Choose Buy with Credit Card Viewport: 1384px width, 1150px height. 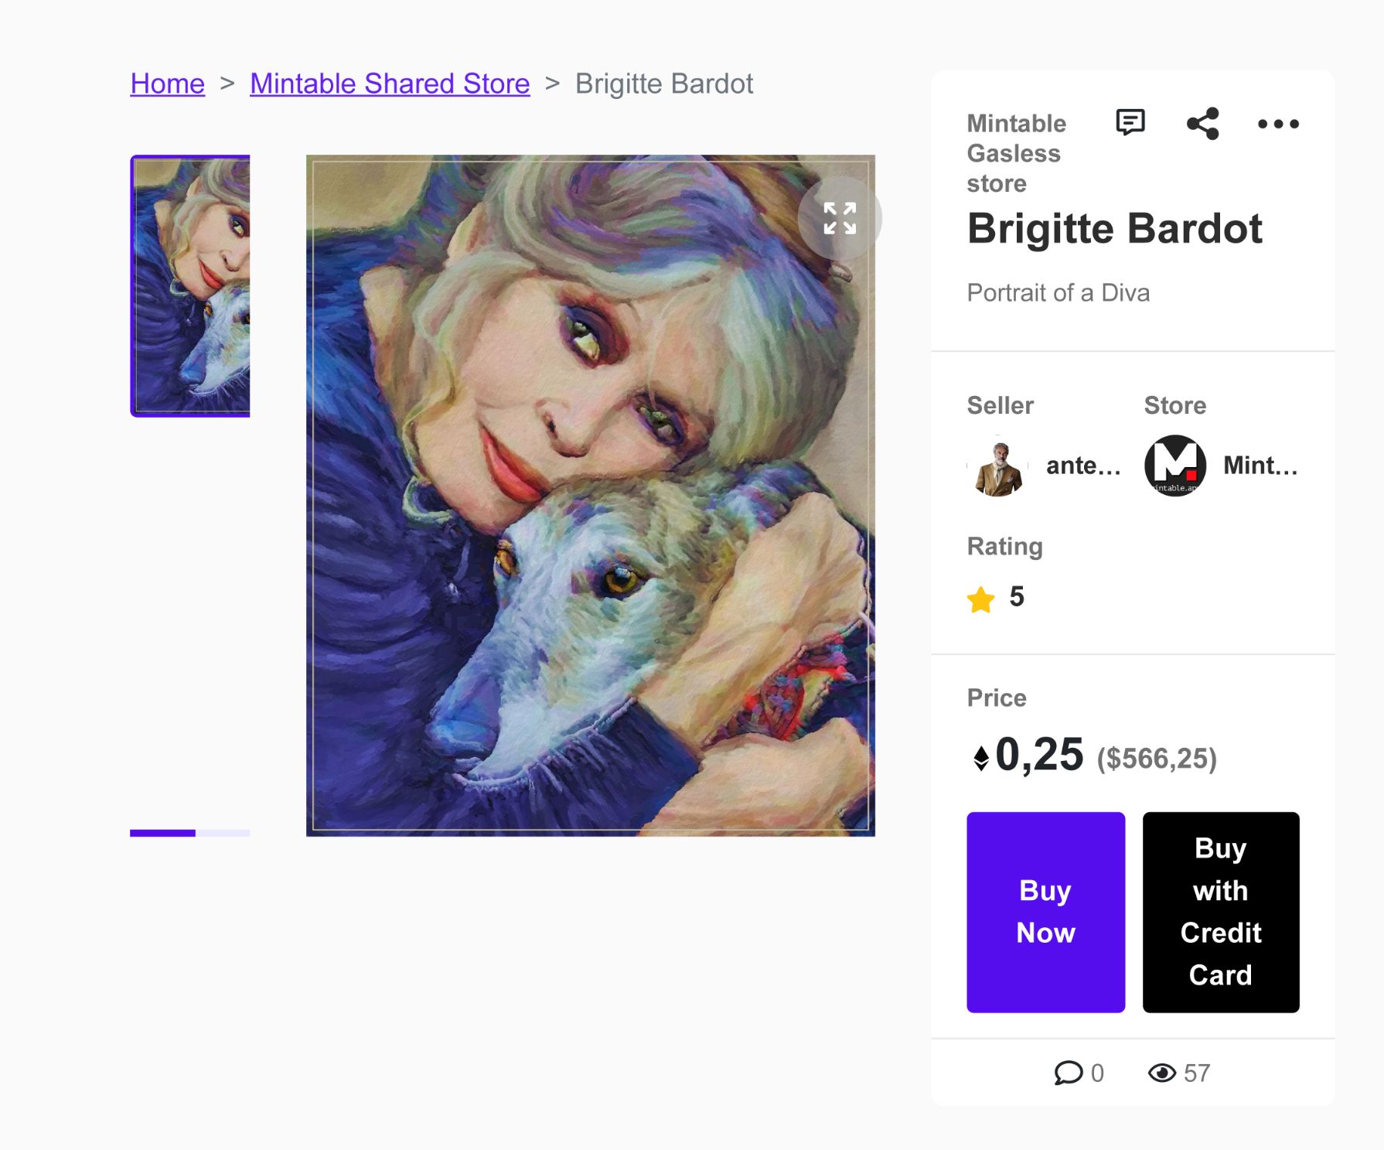tap(1220, 912)
